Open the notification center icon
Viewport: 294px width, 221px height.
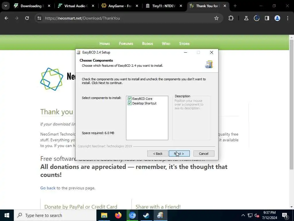click(x=285, y=216)
